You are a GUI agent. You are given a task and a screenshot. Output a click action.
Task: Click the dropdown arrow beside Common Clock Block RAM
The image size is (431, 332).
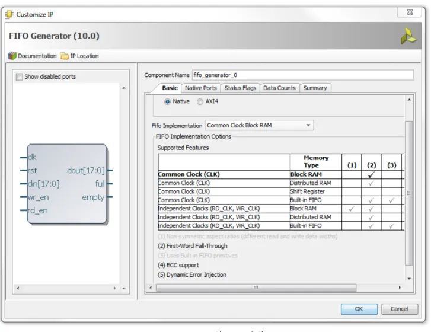[x=308, y=125]
